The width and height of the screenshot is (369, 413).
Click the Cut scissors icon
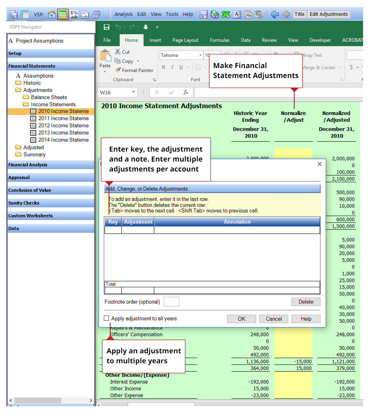[x=117, y=52]
